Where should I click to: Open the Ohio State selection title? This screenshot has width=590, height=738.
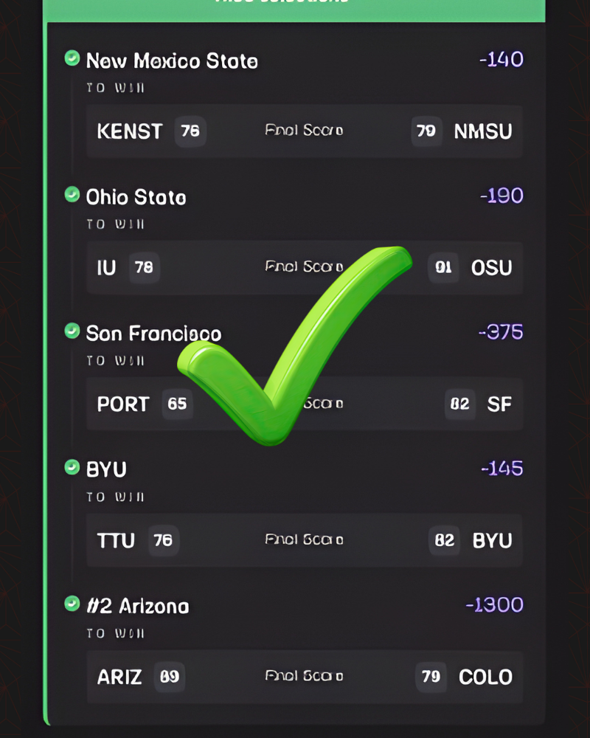(136, 197)
